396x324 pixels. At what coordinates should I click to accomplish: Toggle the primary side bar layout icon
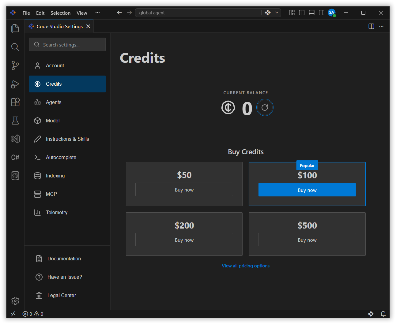302,13
